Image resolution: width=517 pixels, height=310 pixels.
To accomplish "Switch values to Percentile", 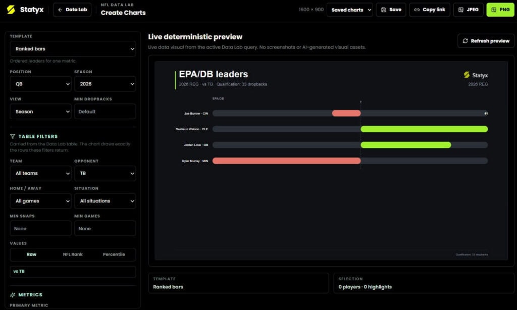I will click(114, 254).
